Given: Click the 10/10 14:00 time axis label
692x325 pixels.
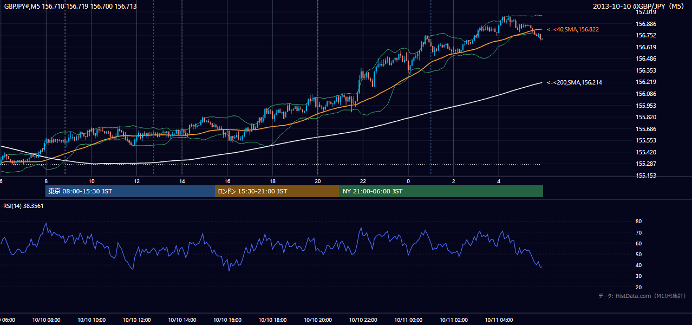Looking at the screenshot, I should pos(182,320).
